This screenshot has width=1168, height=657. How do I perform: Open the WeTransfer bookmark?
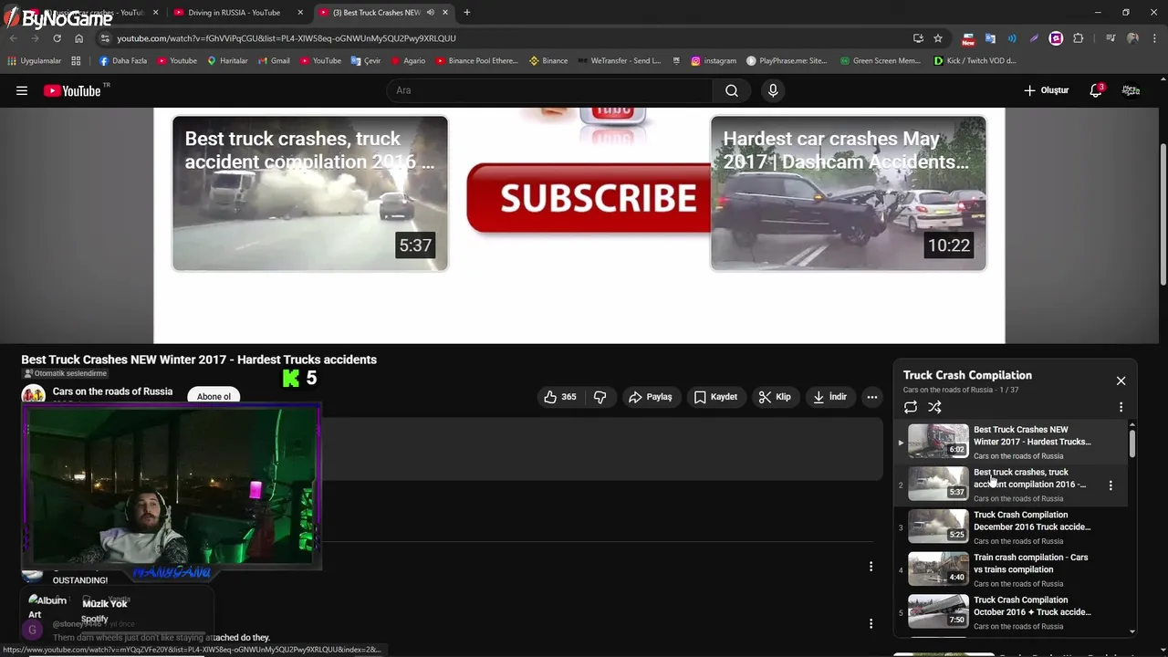click(x=619, y=61)
